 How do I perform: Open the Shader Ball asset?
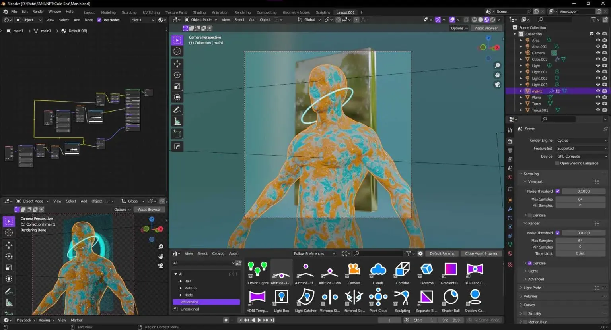click(450, 298)
